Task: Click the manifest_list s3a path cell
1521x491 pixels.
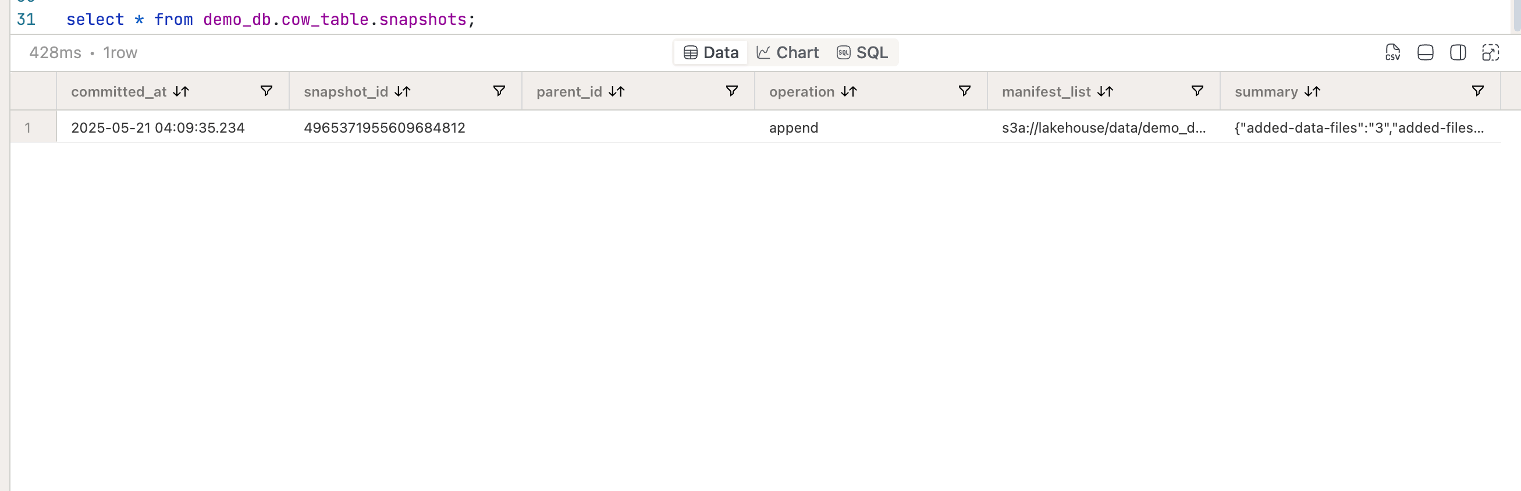Action: [1104, 127]
